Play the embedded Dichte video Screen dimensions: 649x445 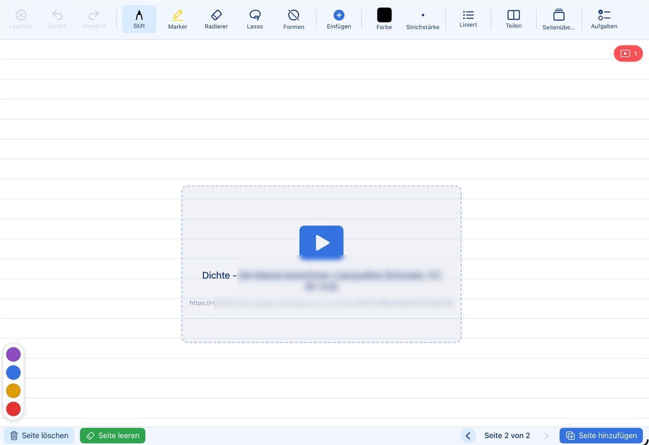tap(321, 242)
